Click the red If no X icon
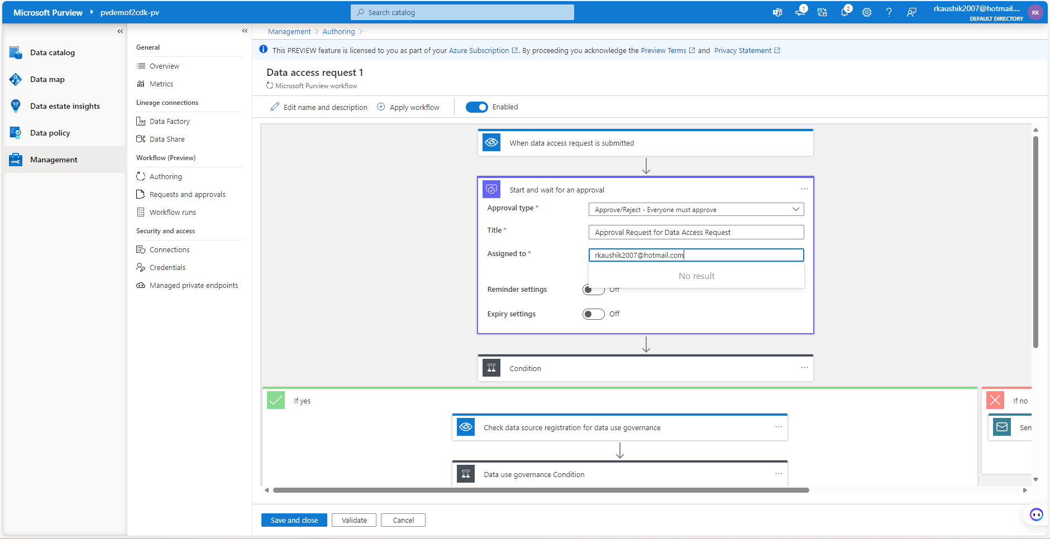 (995, 400)
